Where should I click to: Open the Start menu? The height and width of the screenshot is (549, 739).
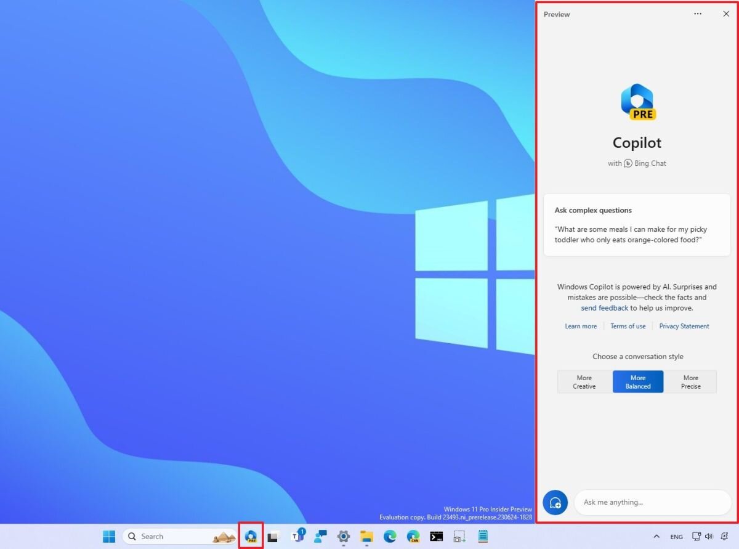(108, 536)
